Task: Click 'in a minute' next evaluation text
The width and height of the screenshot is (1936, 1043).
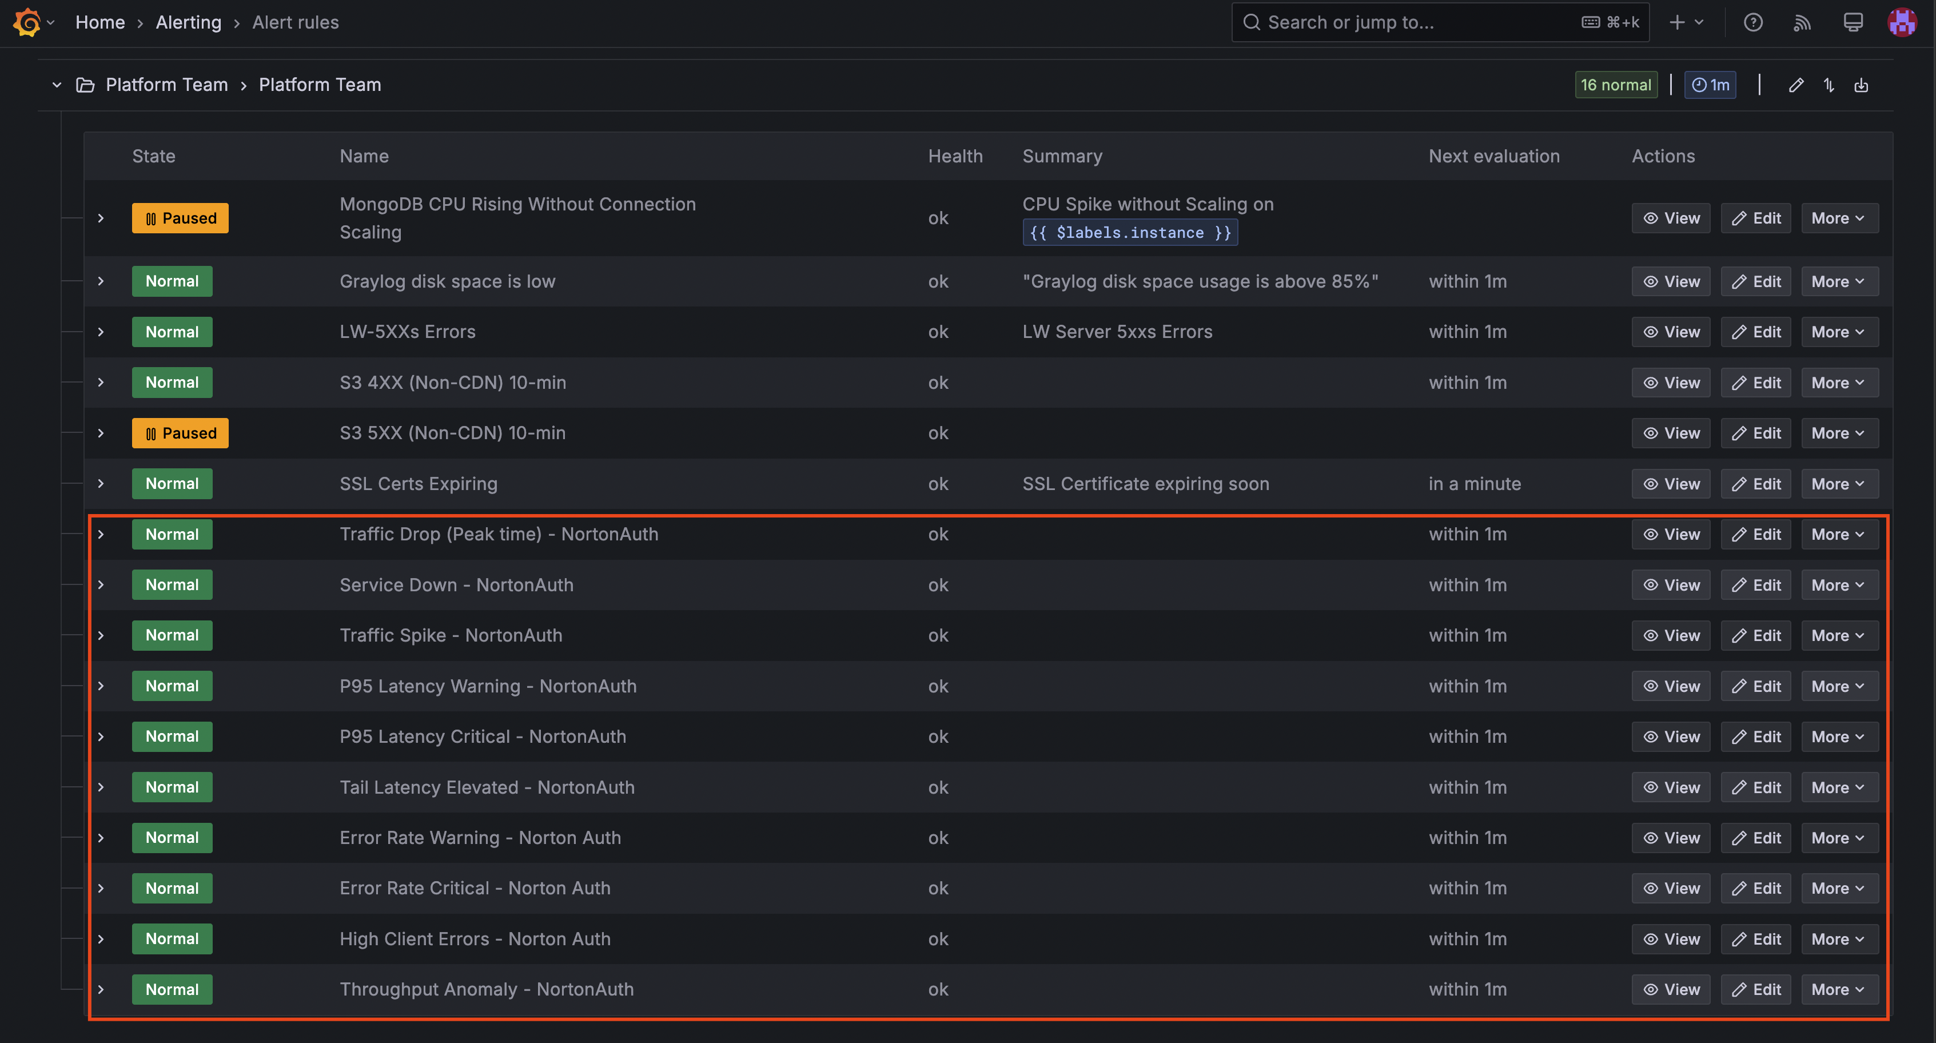Action: [x=1475, y=483]
